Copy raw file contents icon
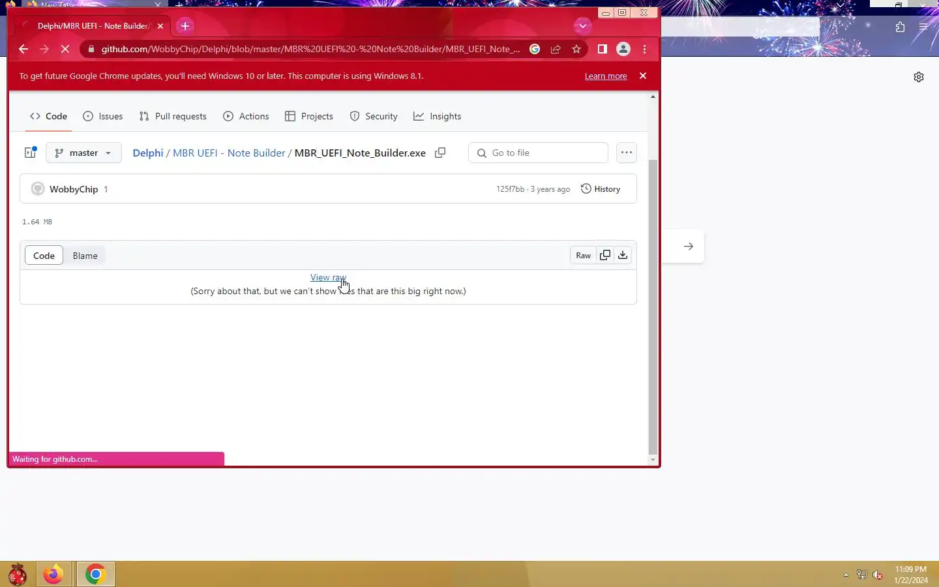 coord(605,256)
